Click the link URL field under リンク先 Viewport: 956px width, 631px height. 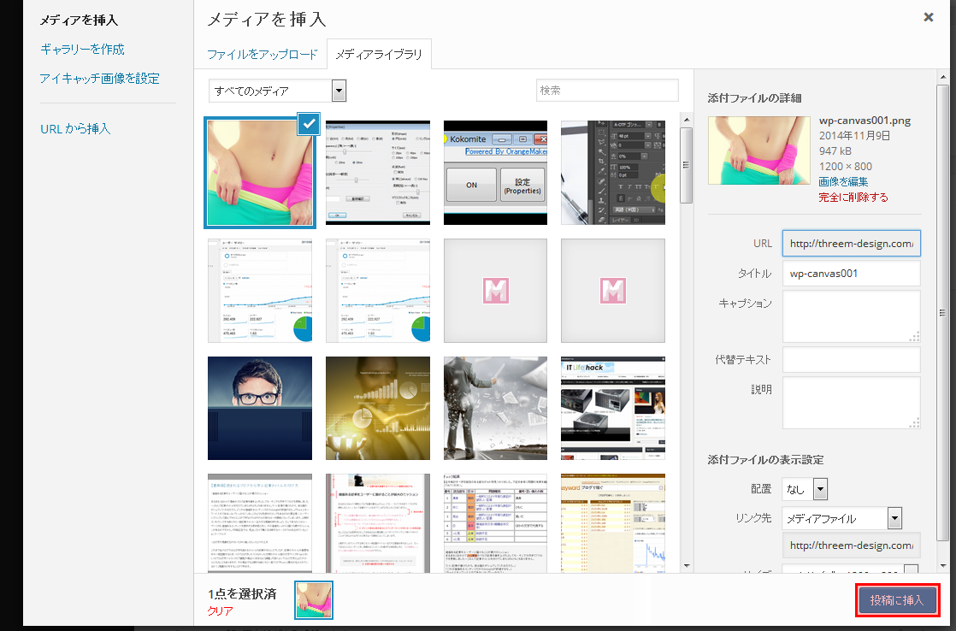click(x=851, y=545)
